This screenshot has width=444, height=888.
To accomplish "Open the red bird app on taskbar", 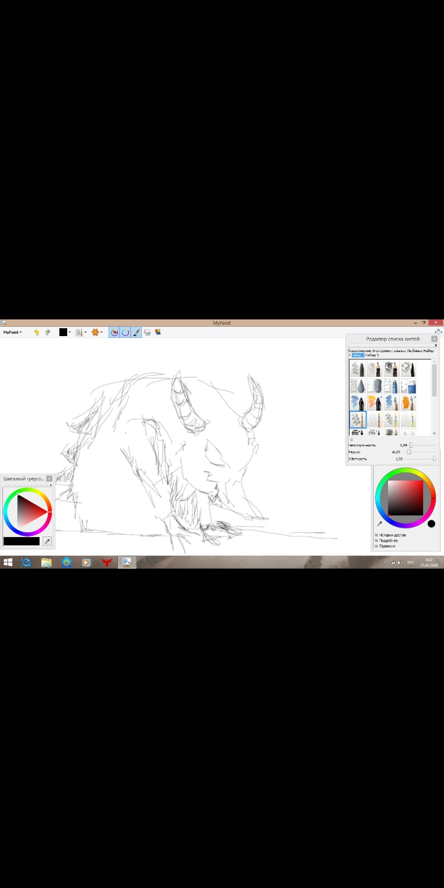I will coord(107,562).
